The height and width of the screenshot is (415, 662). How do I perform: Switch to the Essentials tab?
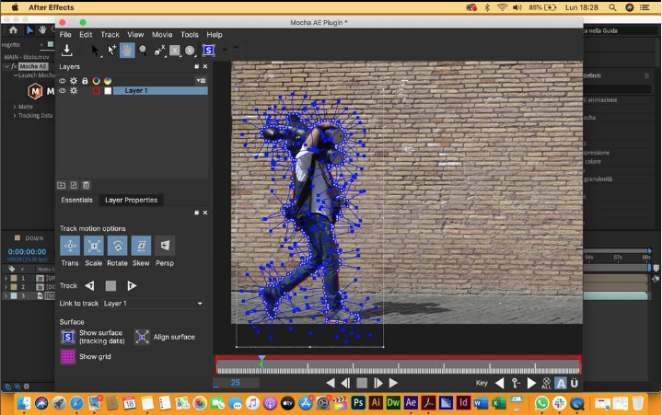point(76,200)
